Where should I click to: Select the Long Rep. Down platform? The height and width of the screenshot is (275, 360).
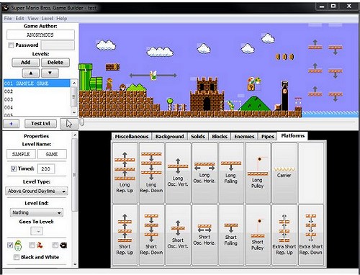tap(151, 173)
